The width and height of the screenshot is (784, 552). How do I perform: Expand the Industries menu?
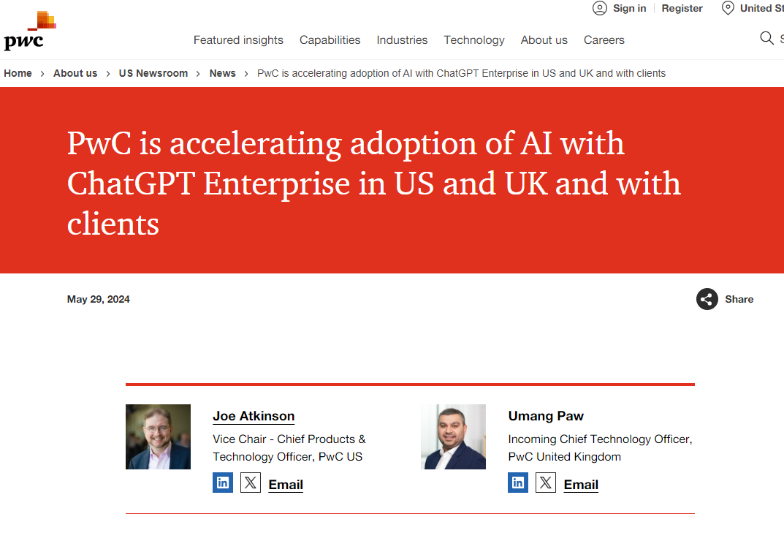coord(402,40)
